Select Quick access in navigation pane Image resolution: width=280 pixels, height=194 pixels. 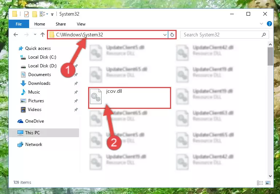[x=38, y=48]
